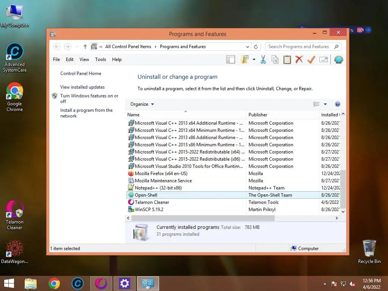Open the taskbar settings gear app
This screenshot has height=291, width=388.
tap(124, 283)
